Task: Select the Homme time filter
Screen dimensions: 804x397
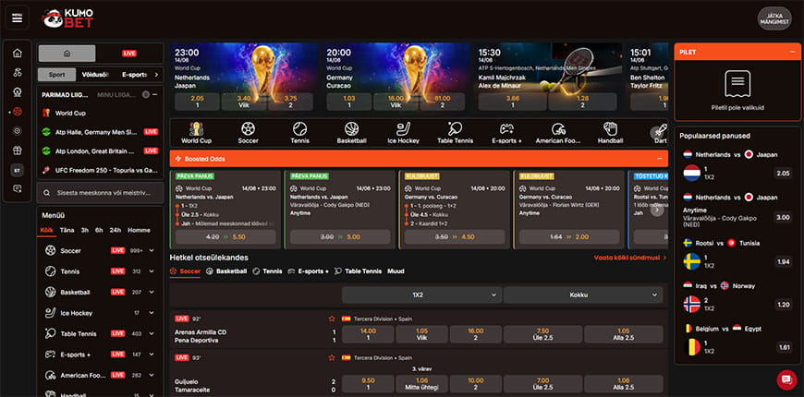Action: point(139,230)
